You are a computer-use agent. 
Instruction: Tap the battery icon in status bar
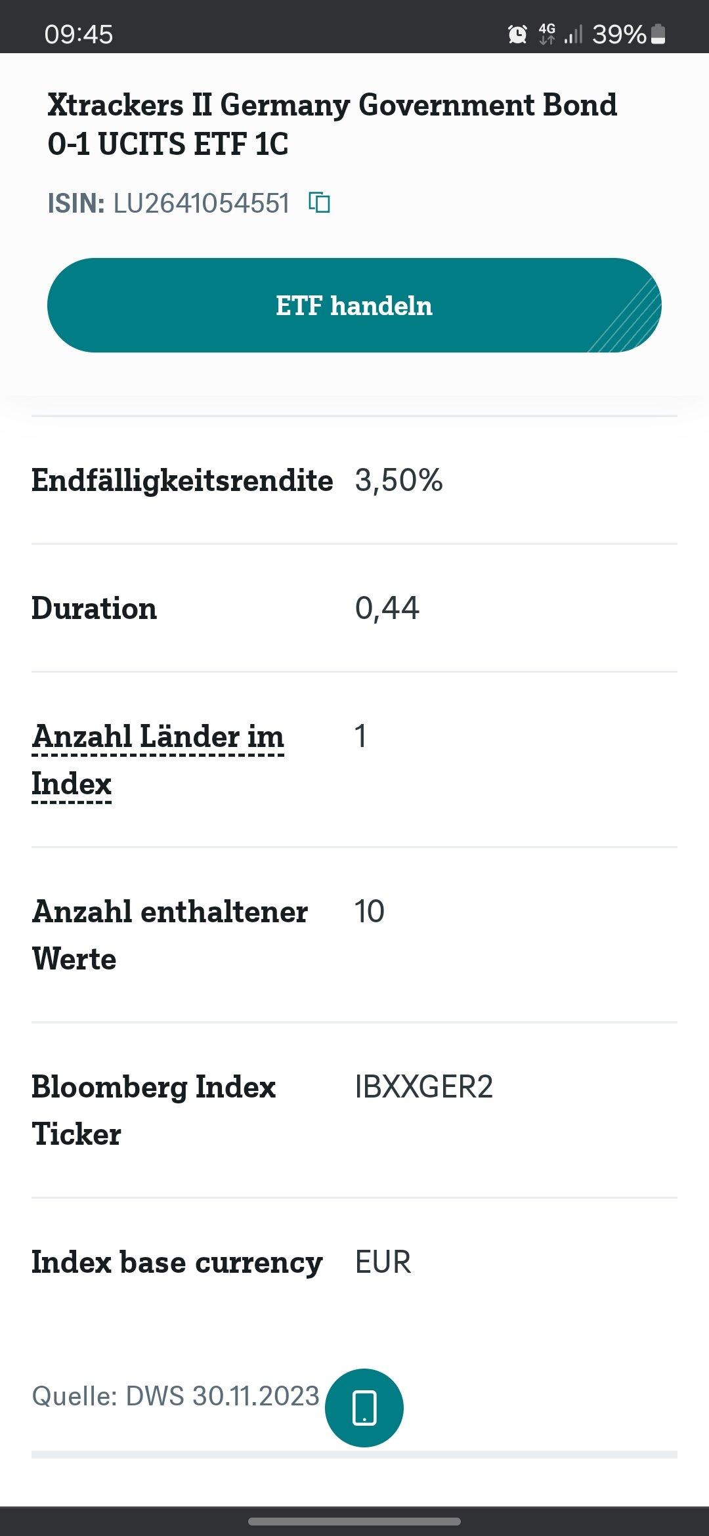658,34
